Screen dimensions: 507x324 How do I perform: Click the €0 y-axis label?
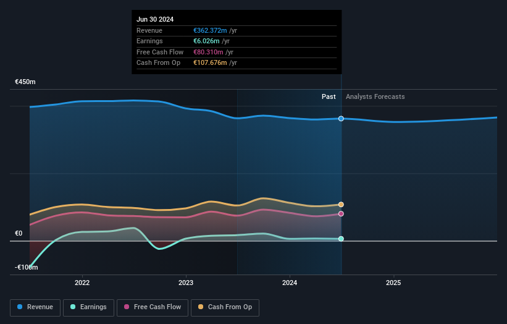pyautogui.click(x=19, y=233)
